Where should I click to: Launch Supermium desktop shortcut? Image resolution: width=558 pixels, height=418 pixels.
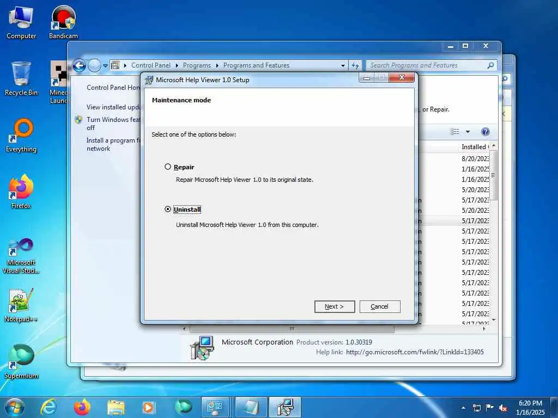[21, 361]
